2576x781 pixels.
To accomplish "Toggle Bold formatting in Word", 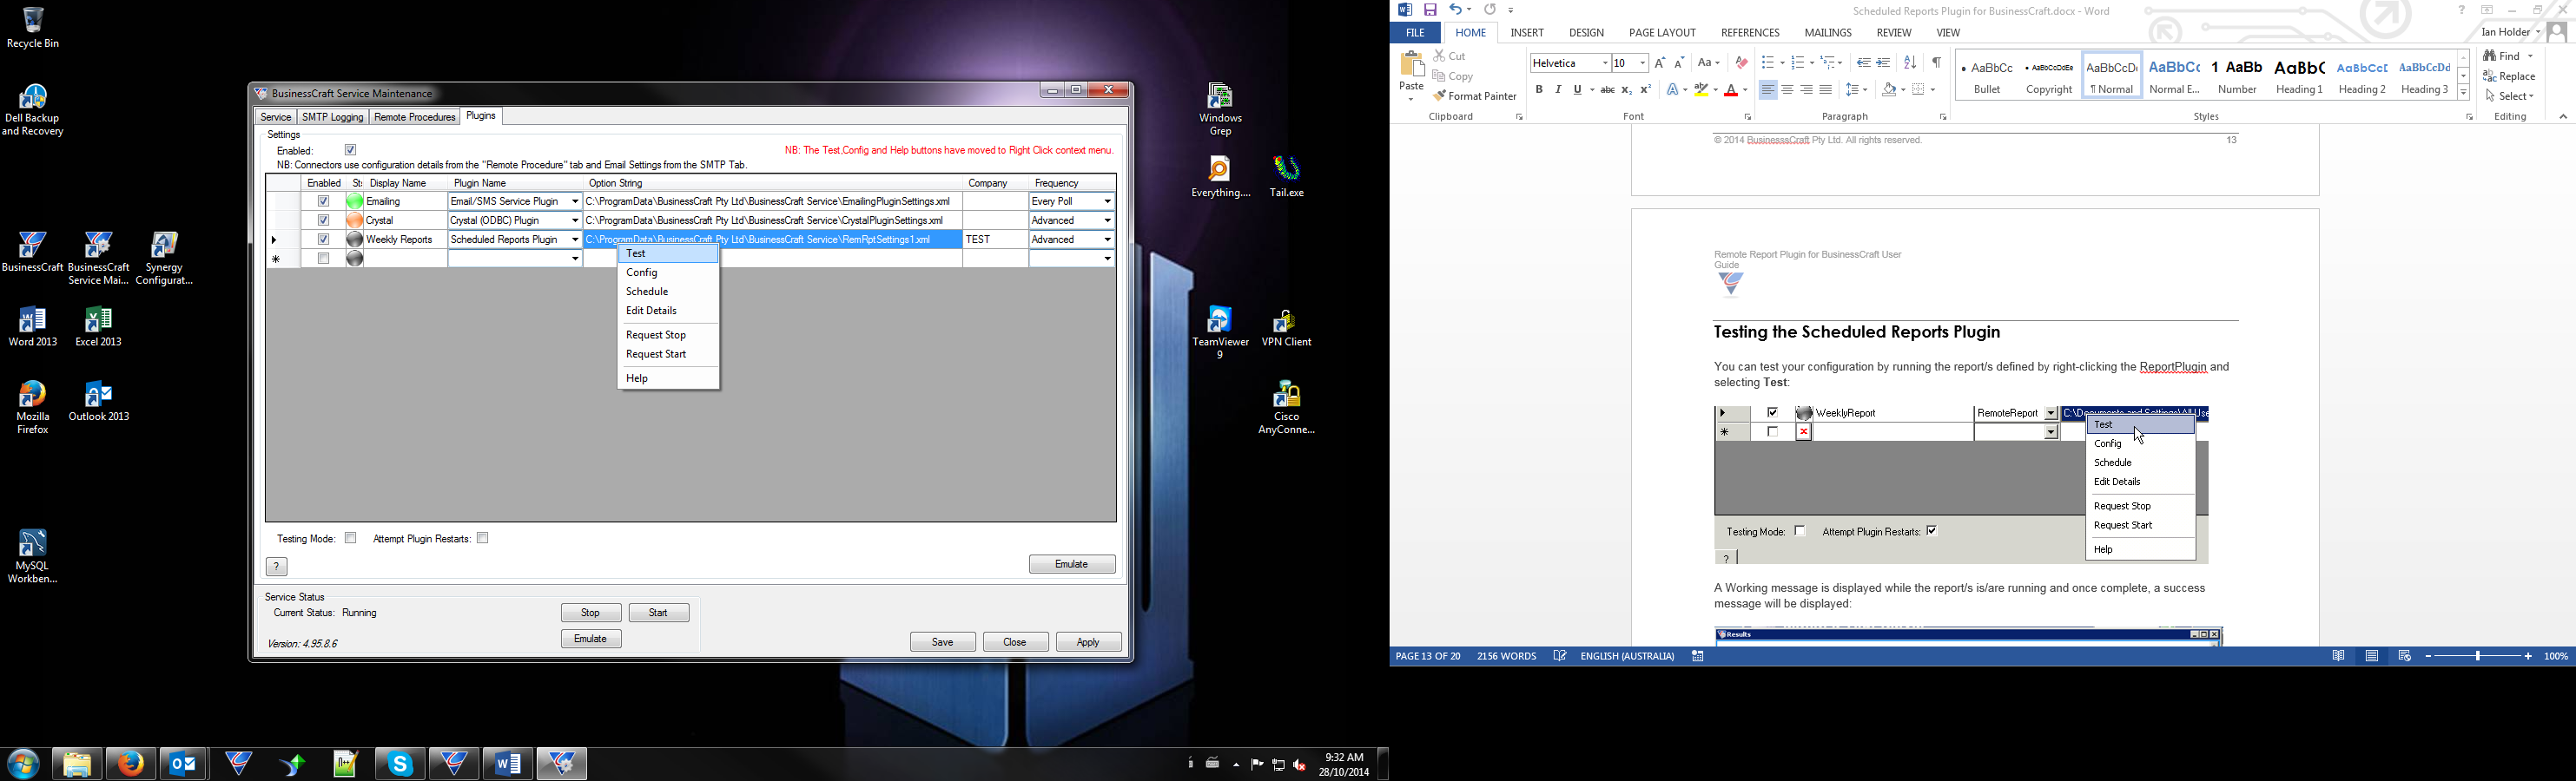I will coord(1539,90).
